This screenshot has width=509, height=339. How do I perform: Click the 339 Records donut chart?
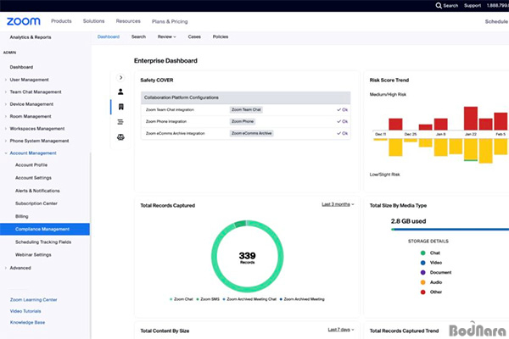248,256
